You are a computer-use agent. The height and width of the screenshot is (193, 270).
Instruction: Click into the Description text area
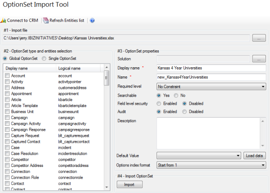tap(209, 133)
